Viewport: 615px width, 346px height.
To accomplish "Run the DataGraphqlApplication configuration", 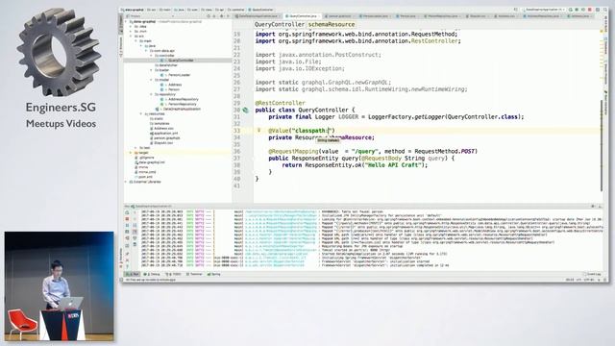I will (571, 10).
